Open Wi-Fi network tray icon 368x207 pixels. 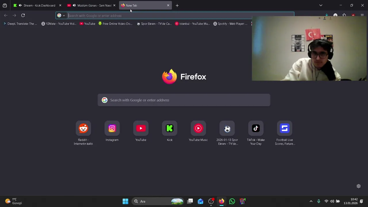[326, 201]
